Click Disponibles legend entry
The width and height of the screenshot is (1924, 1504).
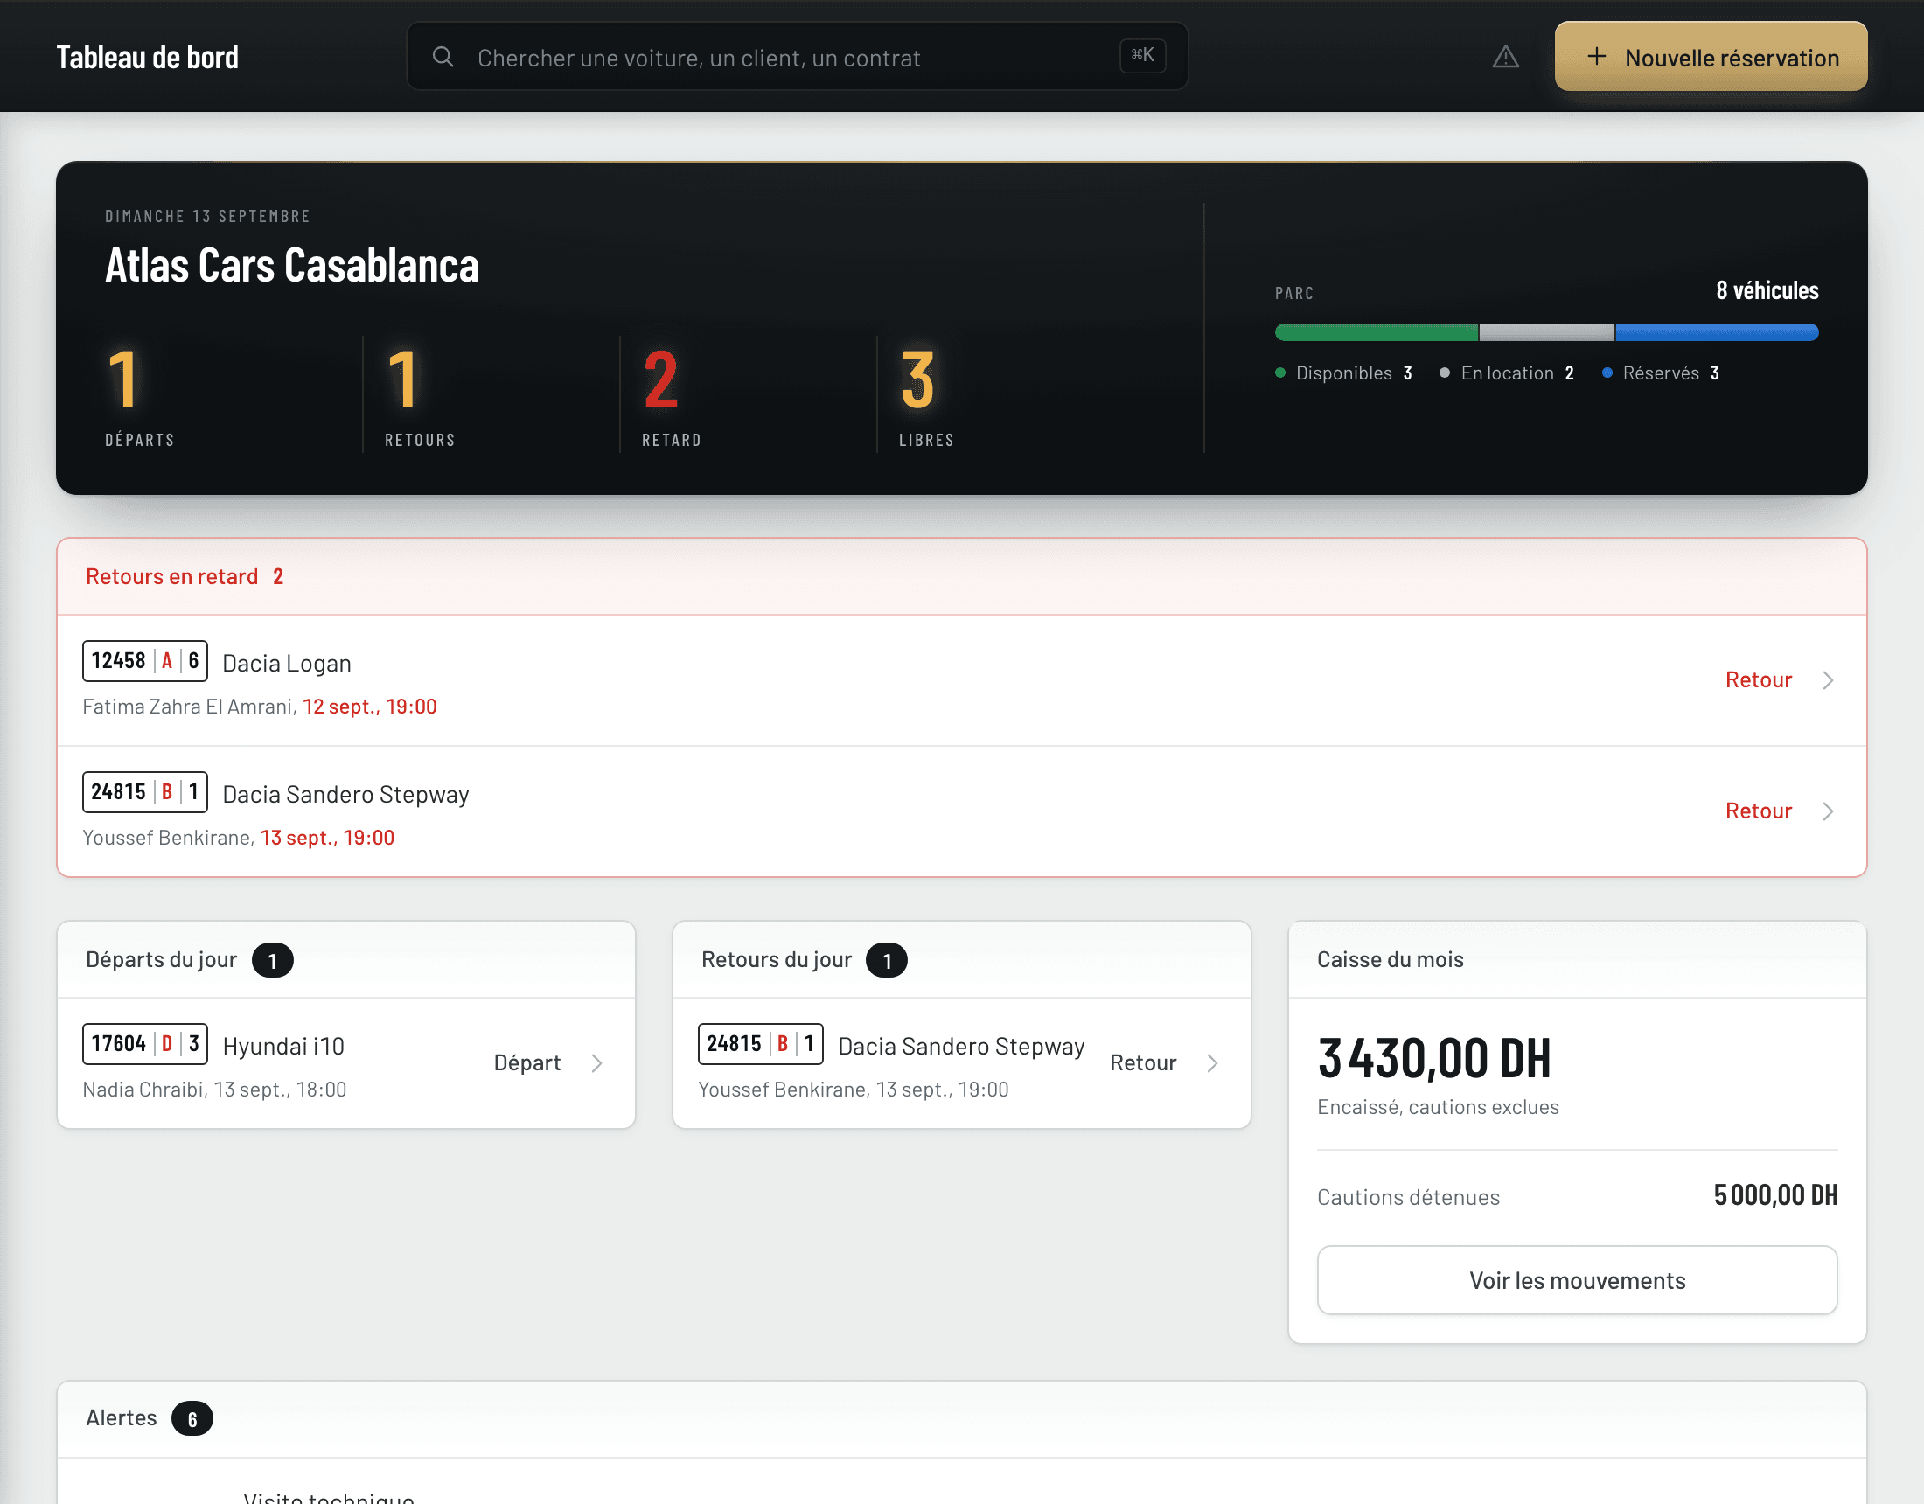[1343, 373]
